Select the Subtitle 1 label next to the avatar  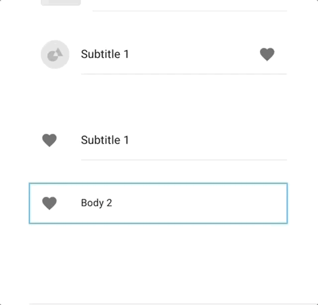(105, 54)
